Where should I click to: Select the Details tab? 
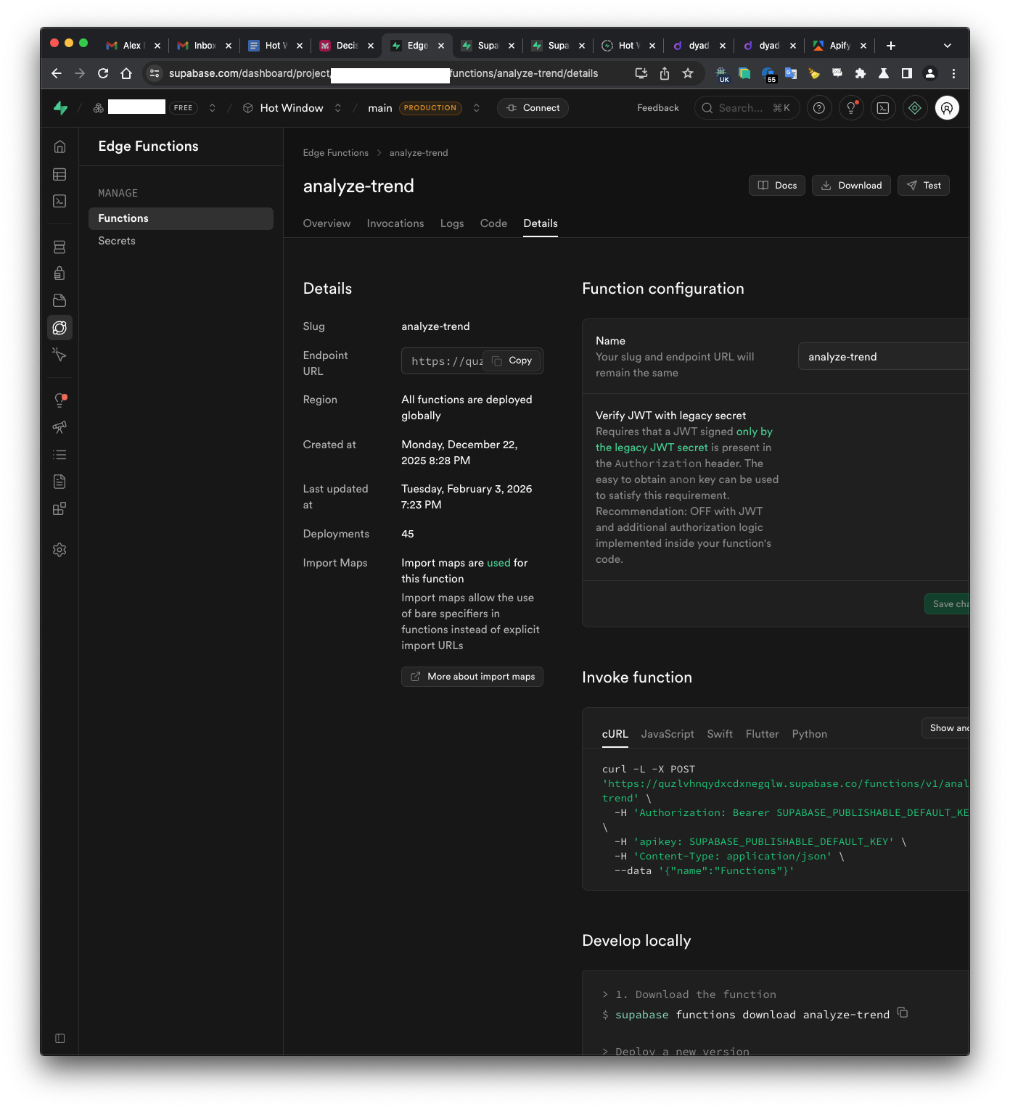541,223
